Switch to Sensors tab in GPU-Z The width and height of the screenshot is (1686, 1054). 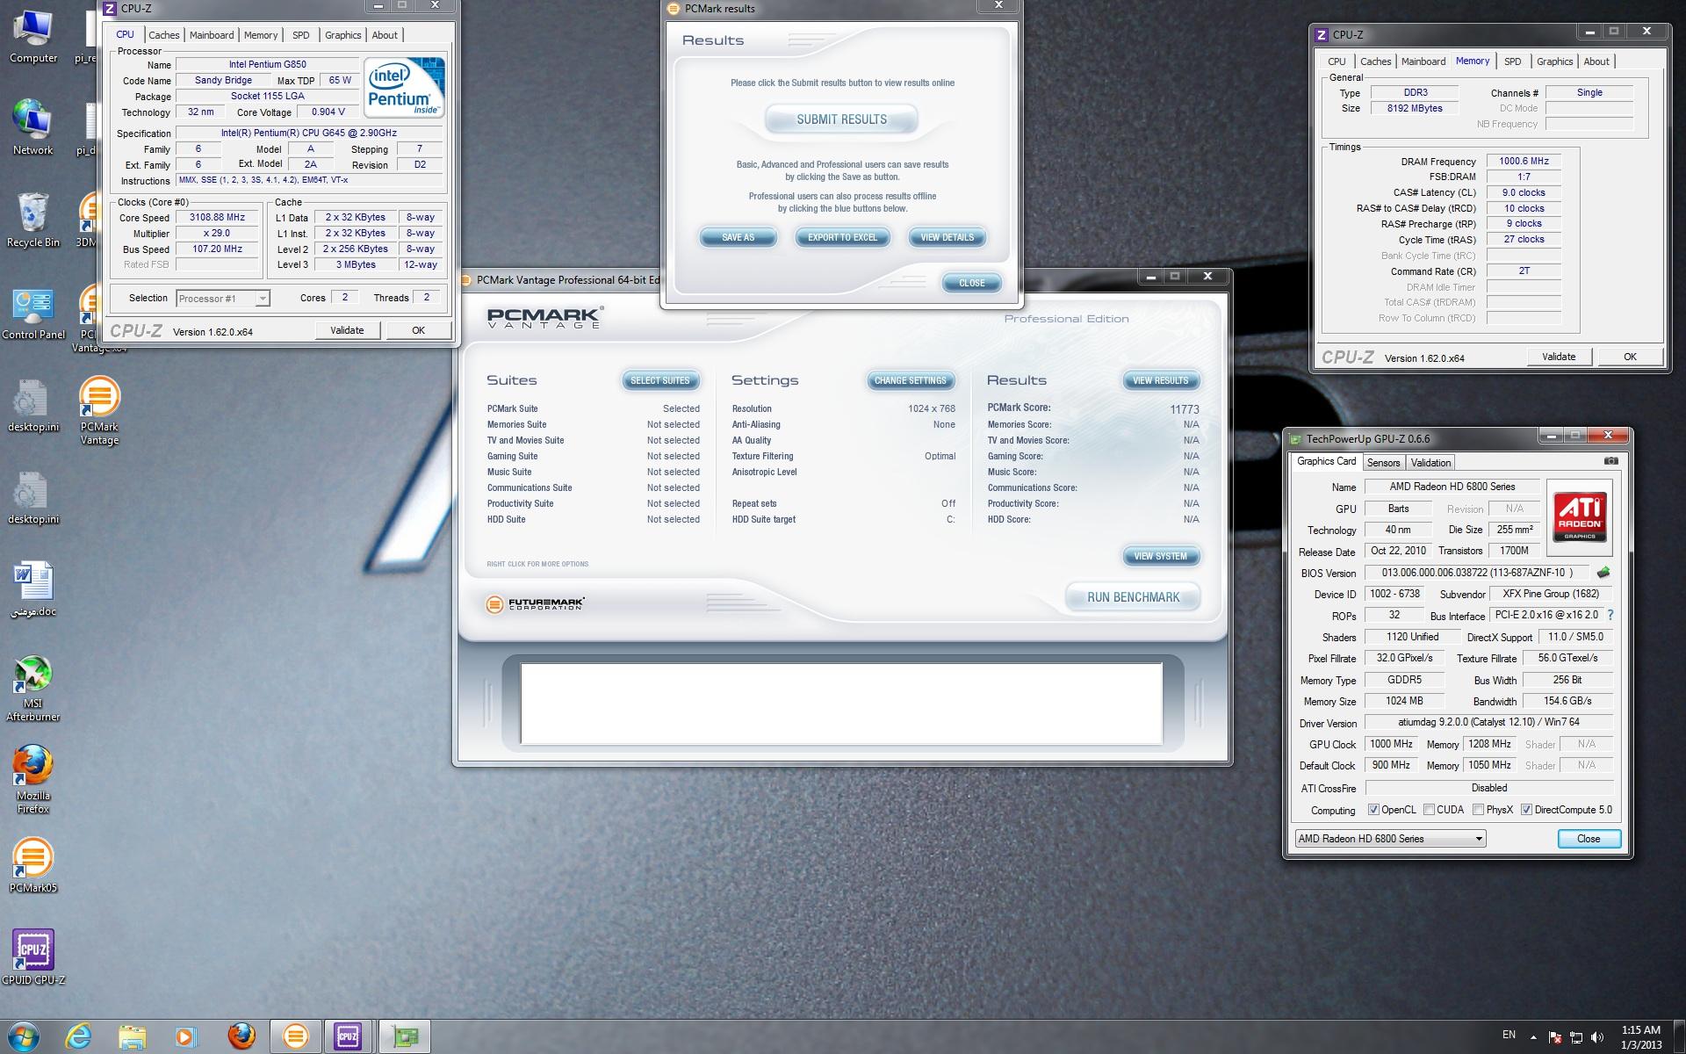point(1383,463)
